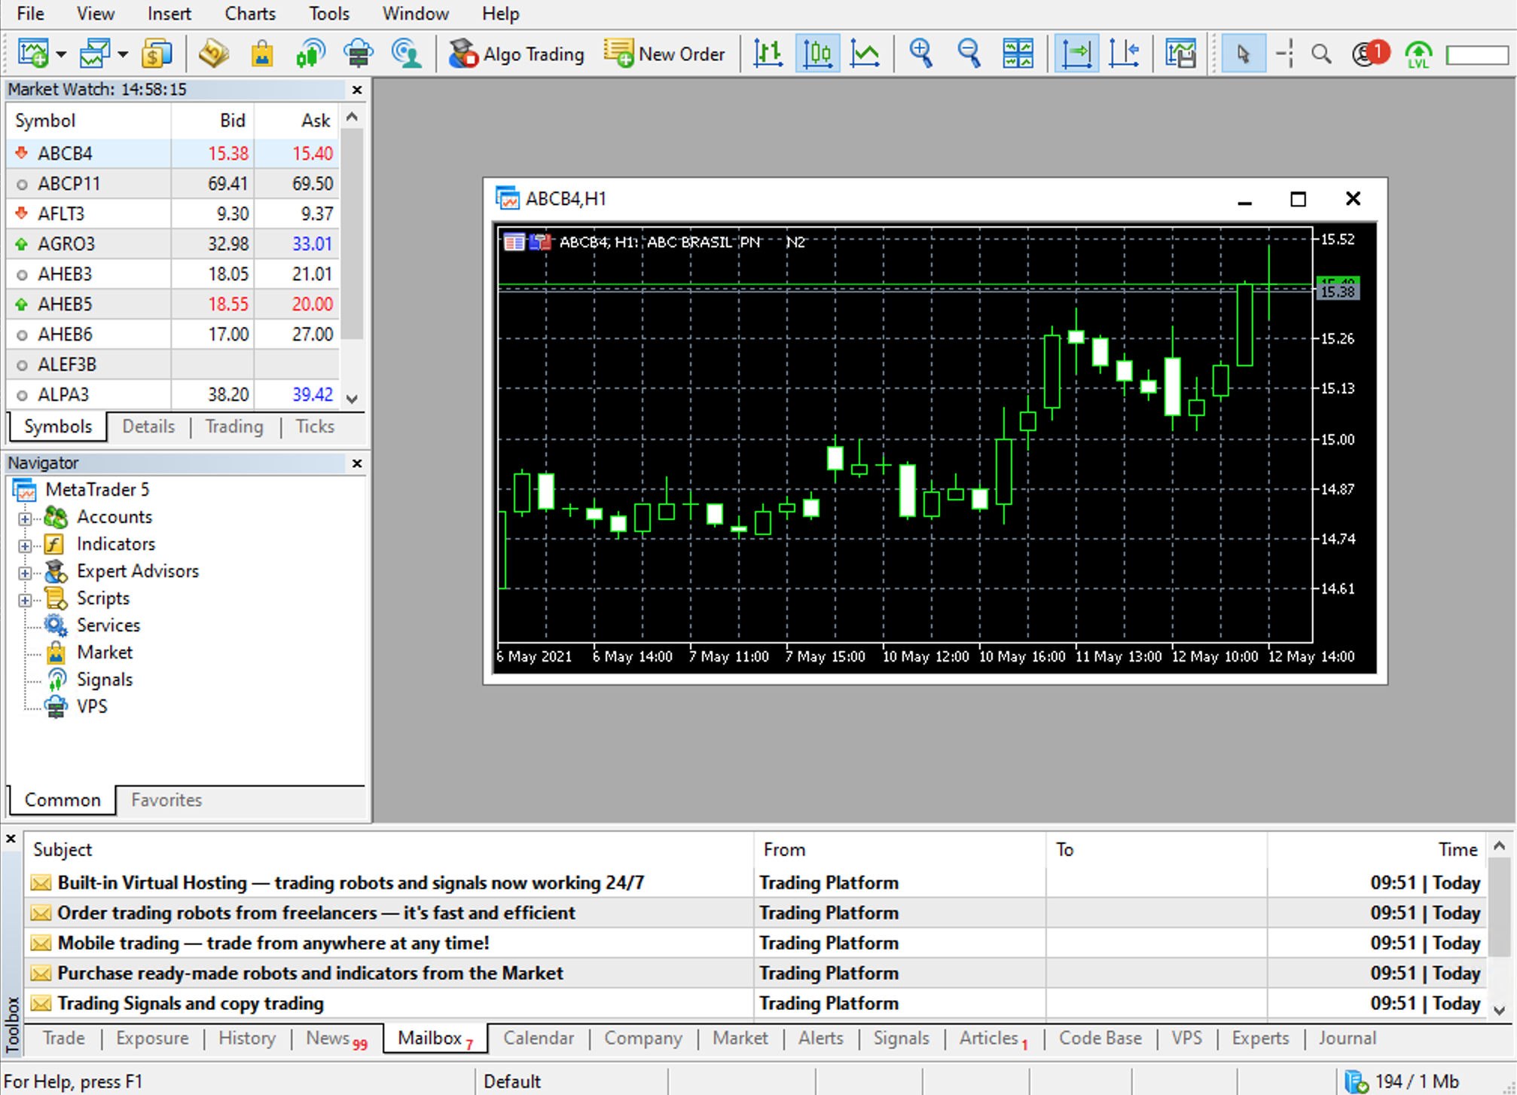Expand Indicators in Navigator
Screen dimensions: 1517x1095
point(25,546)
